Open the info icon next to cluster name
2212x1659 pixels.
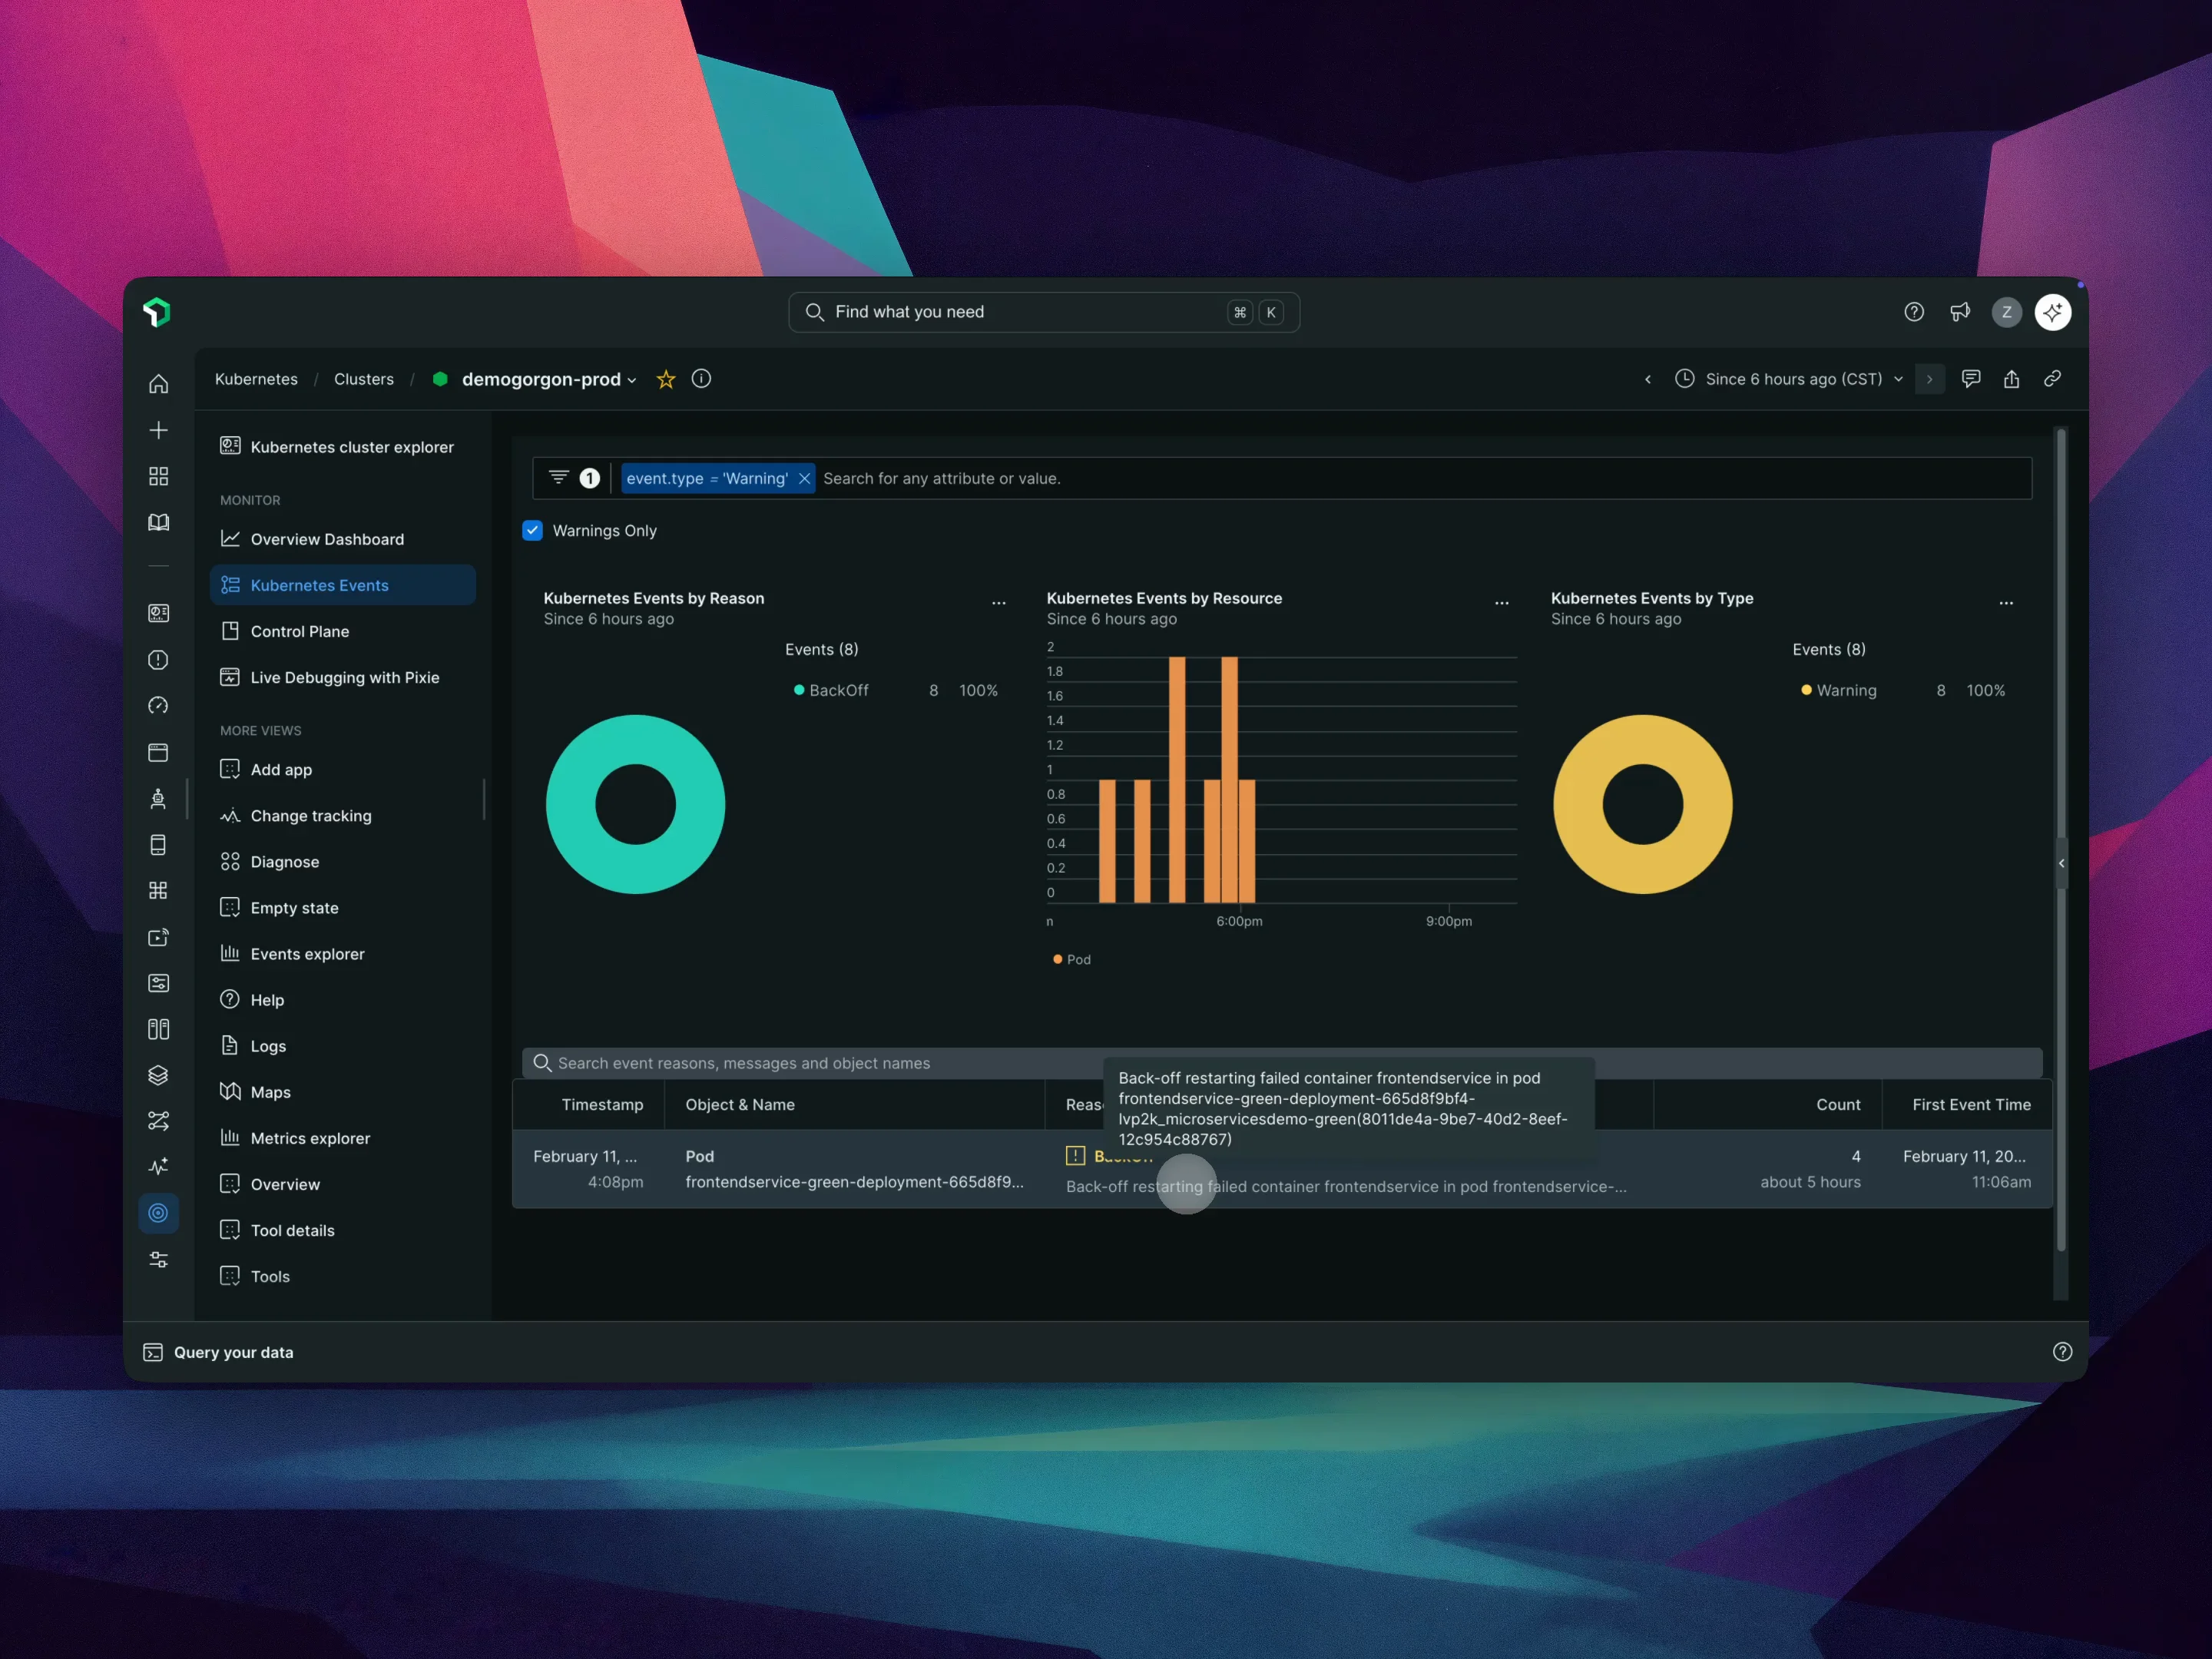[x=701, y=379]
